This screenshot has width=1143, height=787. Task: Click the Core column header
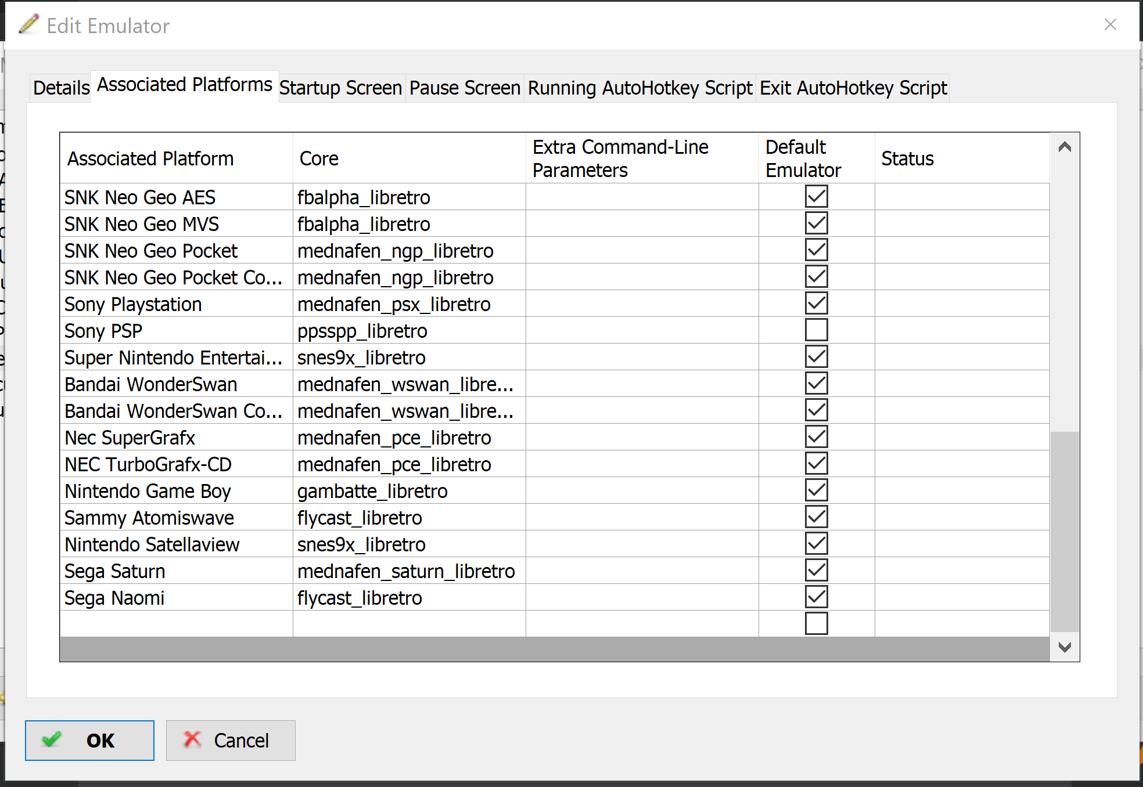pos(409,158)
